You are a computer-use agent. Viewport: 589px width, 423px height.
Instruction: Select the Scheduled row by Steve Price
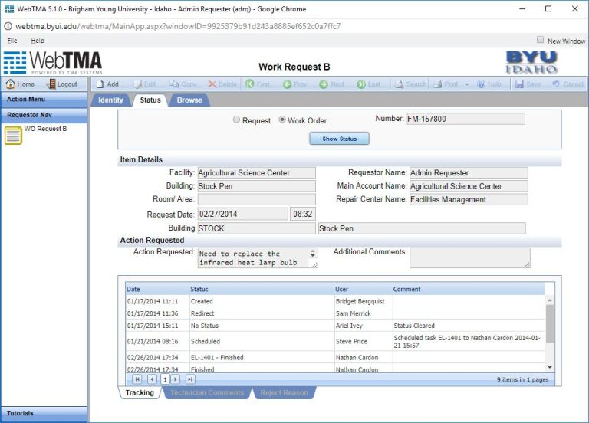coord(335,341)
